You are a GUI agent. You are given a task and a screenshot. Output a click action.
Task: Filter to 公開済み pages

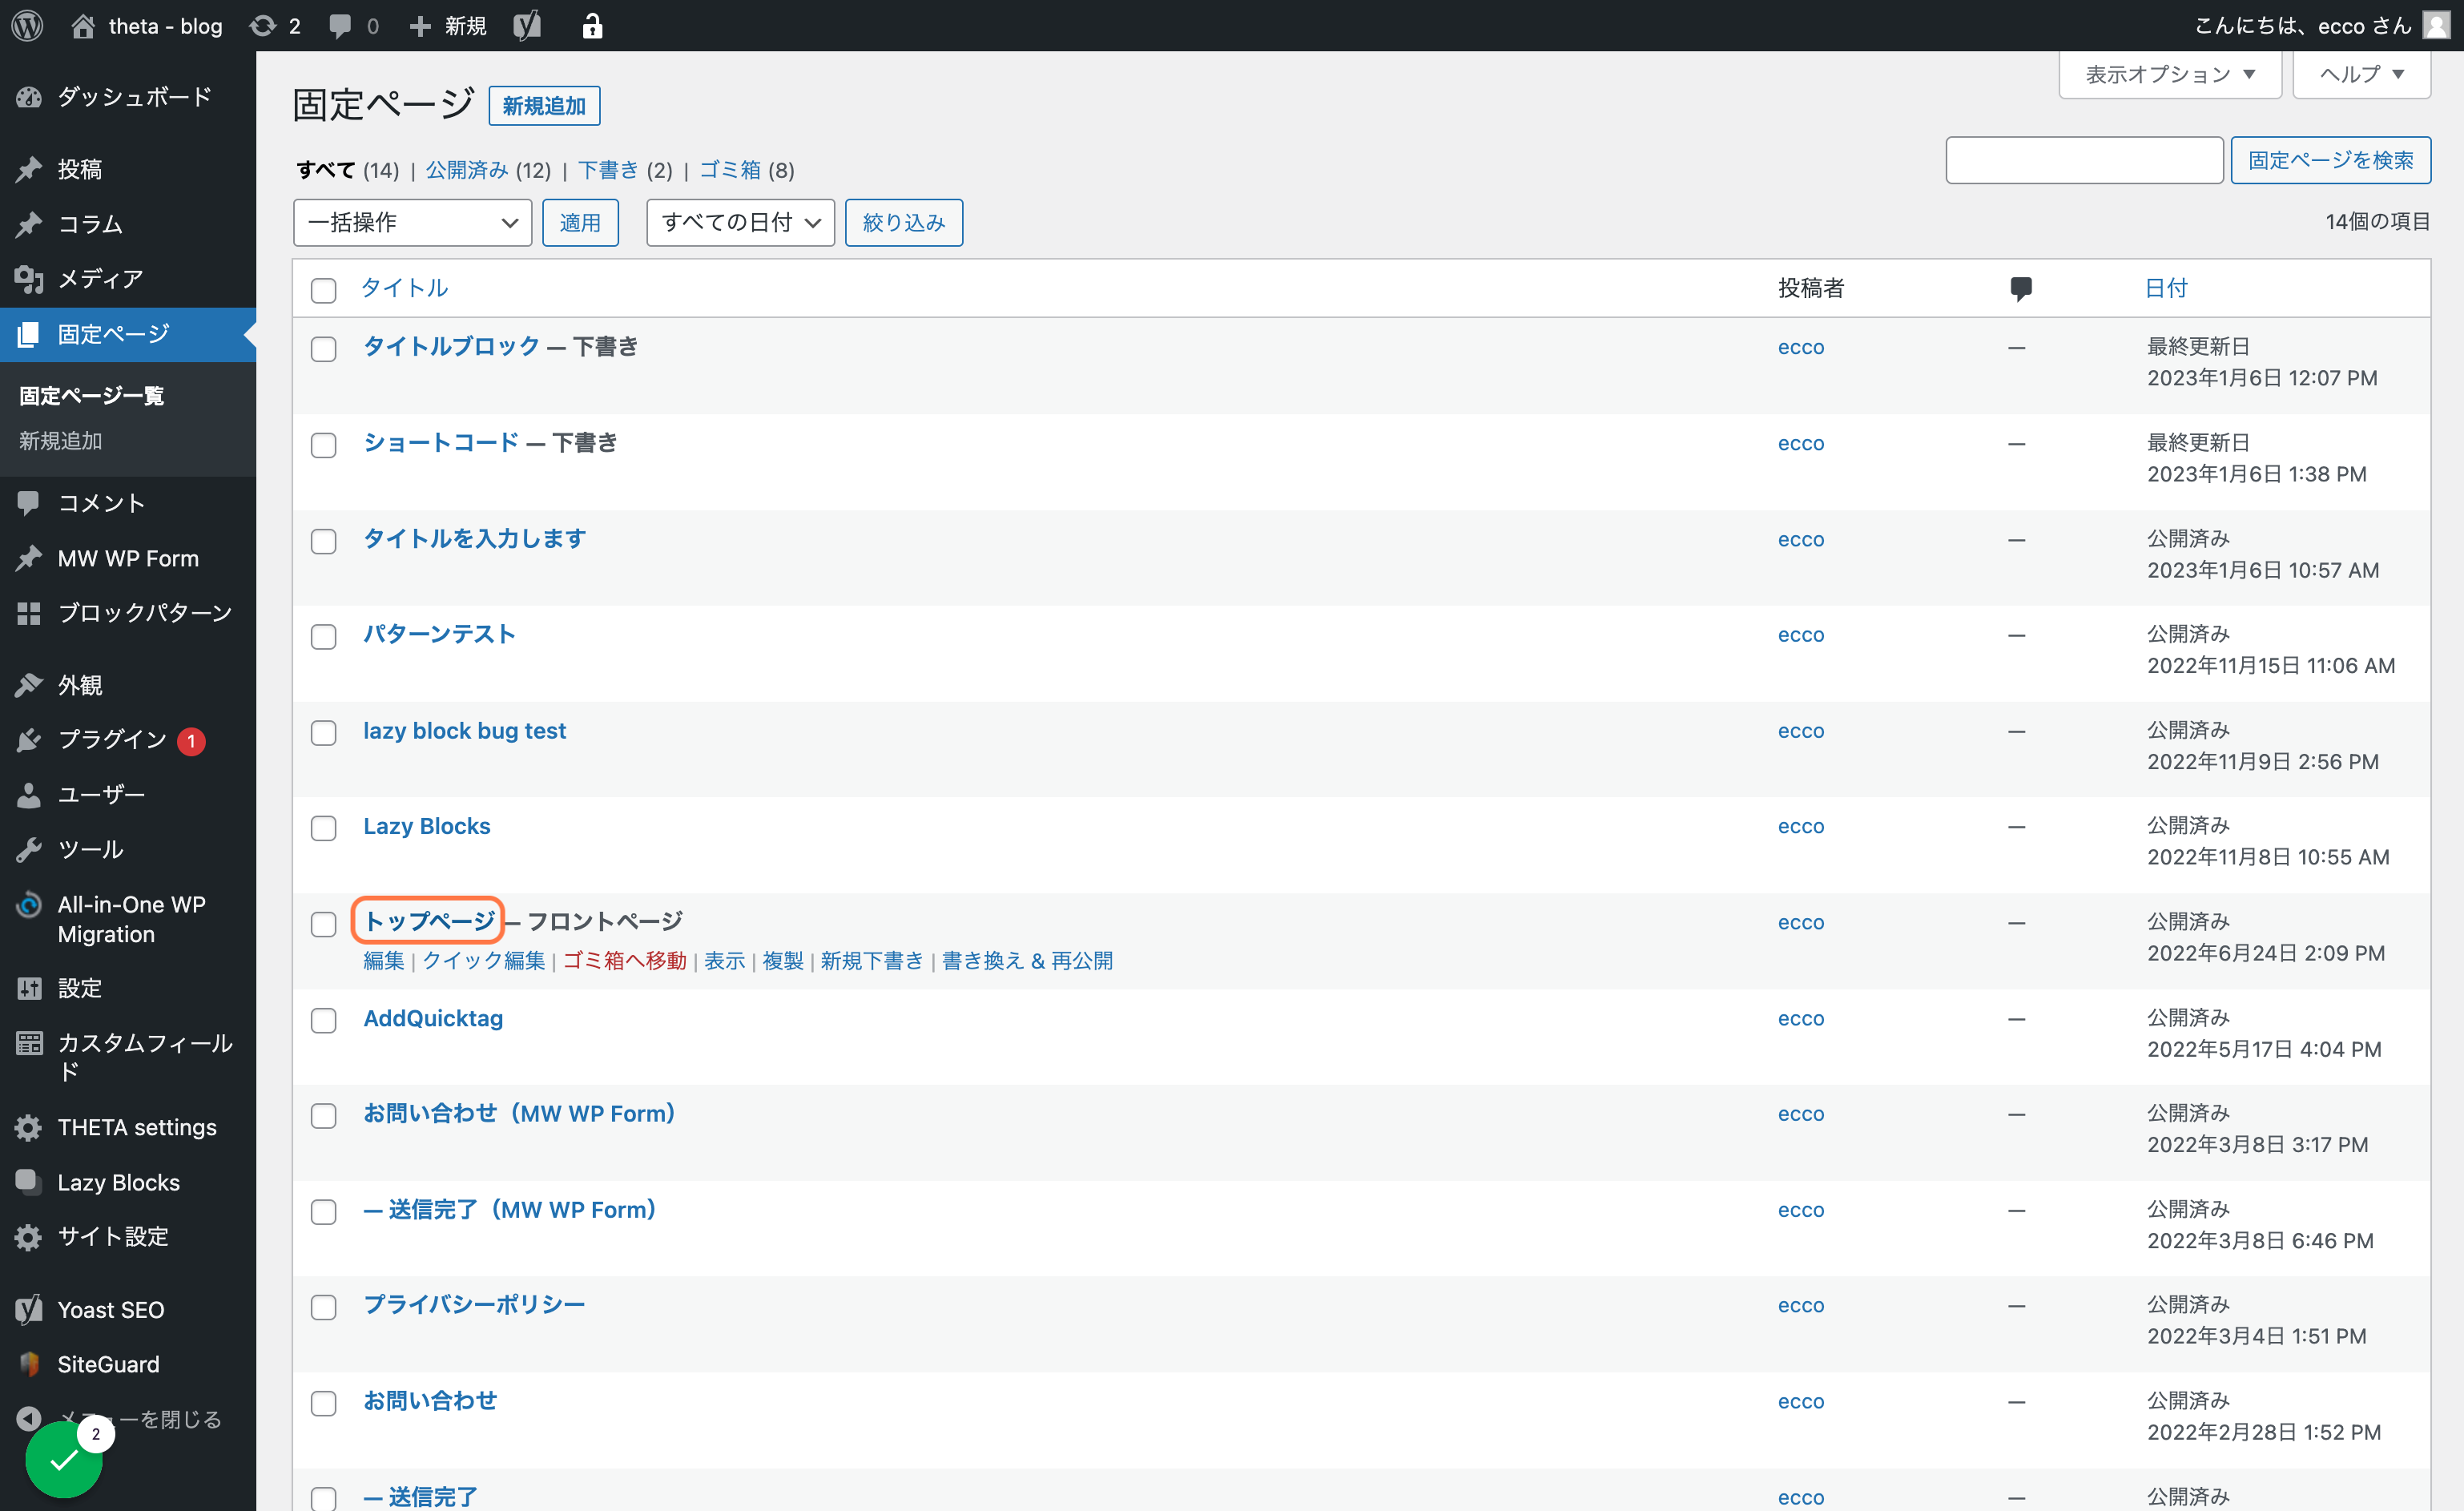[x=467, y=170]
